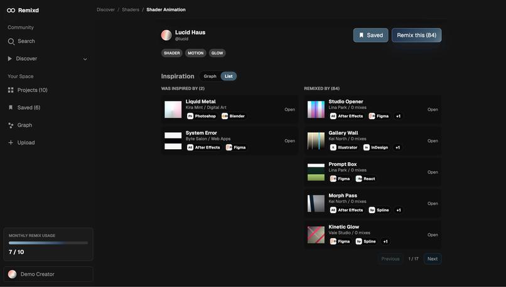Click the SHADER tag chip
The width and height of the screenshot is (506, 287).
[171, 53]
